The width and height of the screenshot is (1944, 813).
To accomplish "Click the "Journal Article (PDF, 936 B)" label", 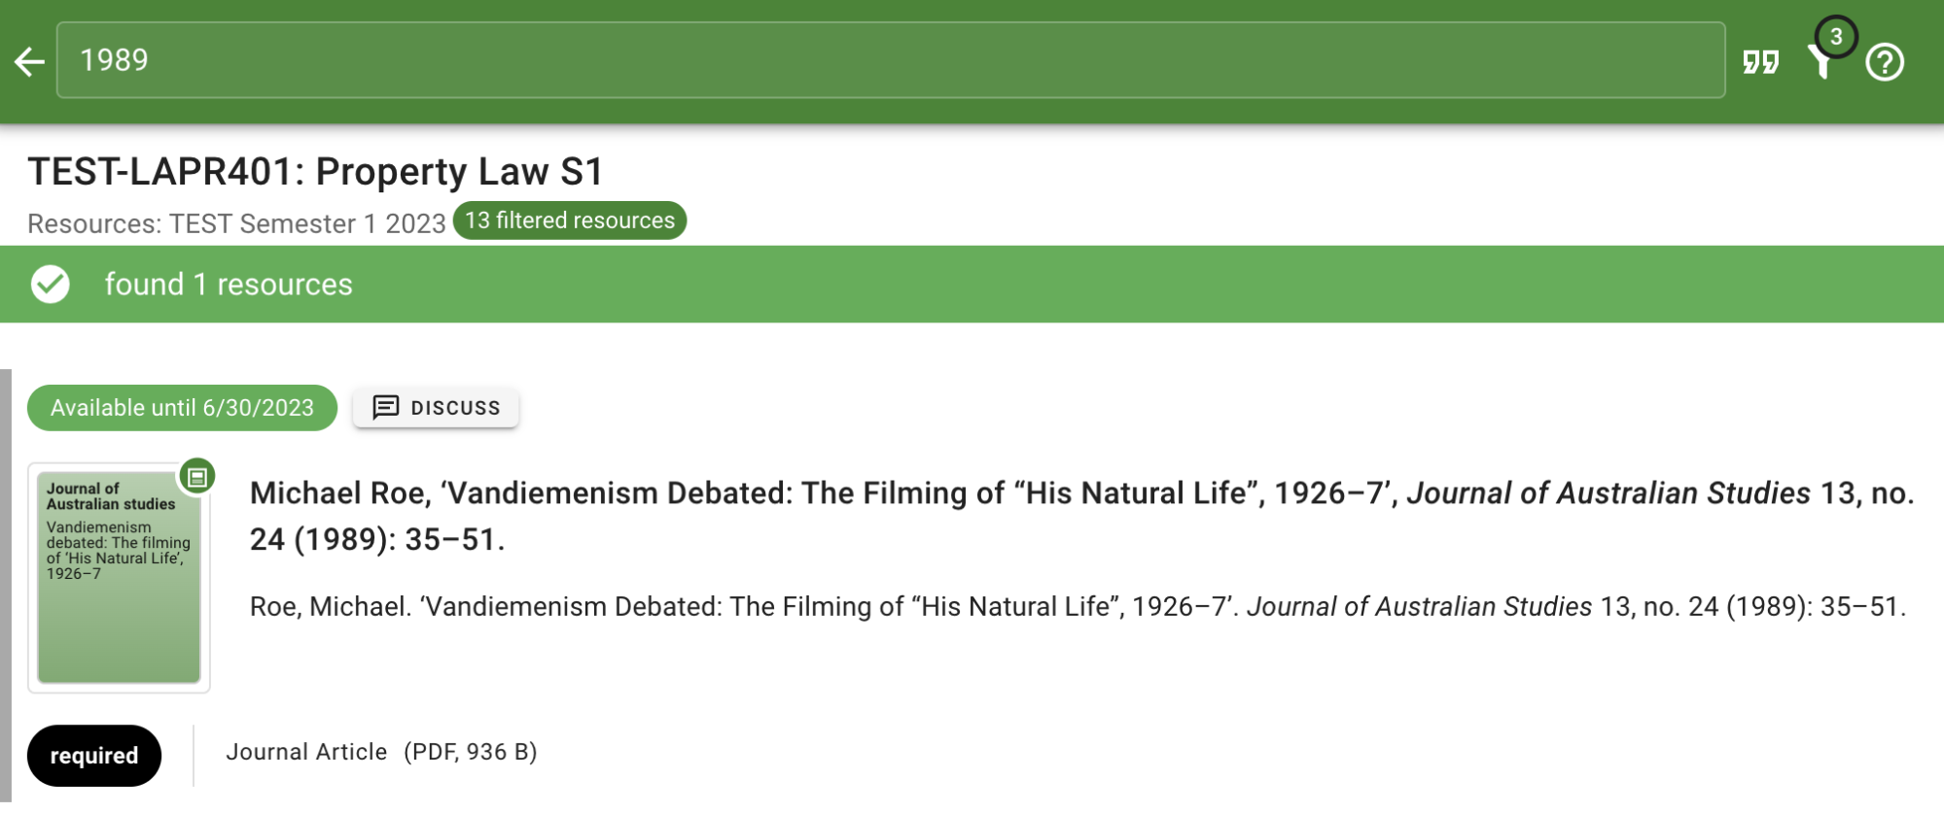I will click(x=381, y=752).
